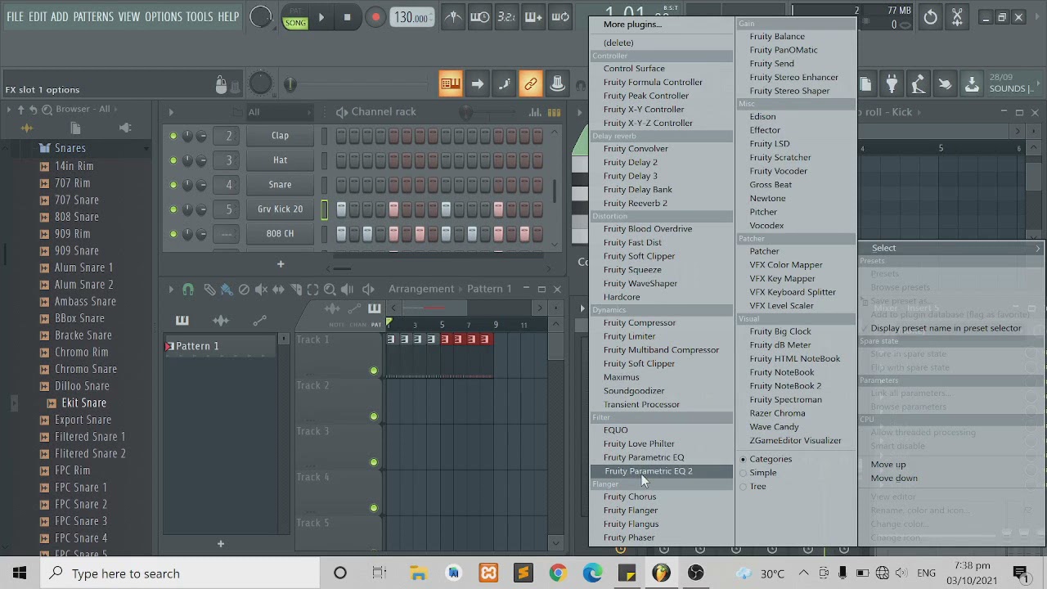Select More plugins... entry
The image size is (1047, 589).
(632, 24)
